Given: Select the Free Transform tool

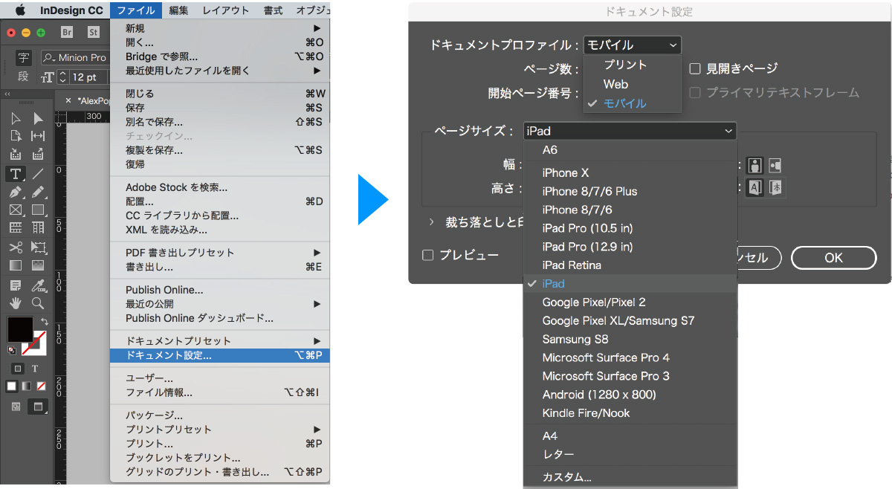Looking at the screenshot, I should coord(38,247).
